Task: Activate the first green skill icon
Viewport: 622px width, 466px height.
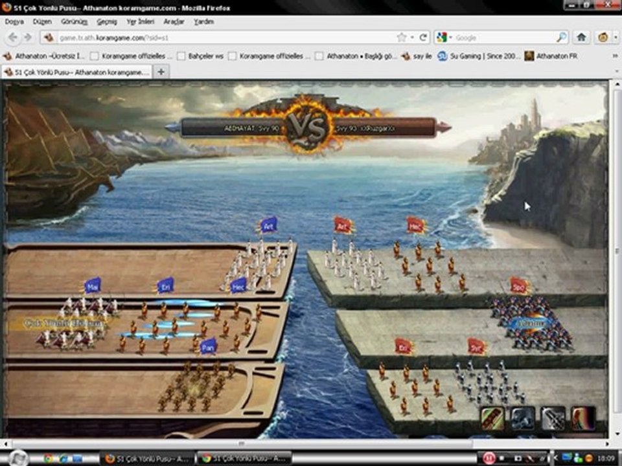Action: 492,418
